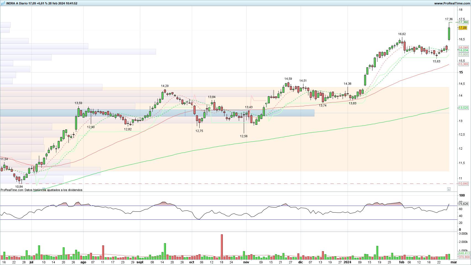This screenshot has width=471, height=265.
Task: Click the 15,805 indicator value label
Action: [x=464, y=55]
